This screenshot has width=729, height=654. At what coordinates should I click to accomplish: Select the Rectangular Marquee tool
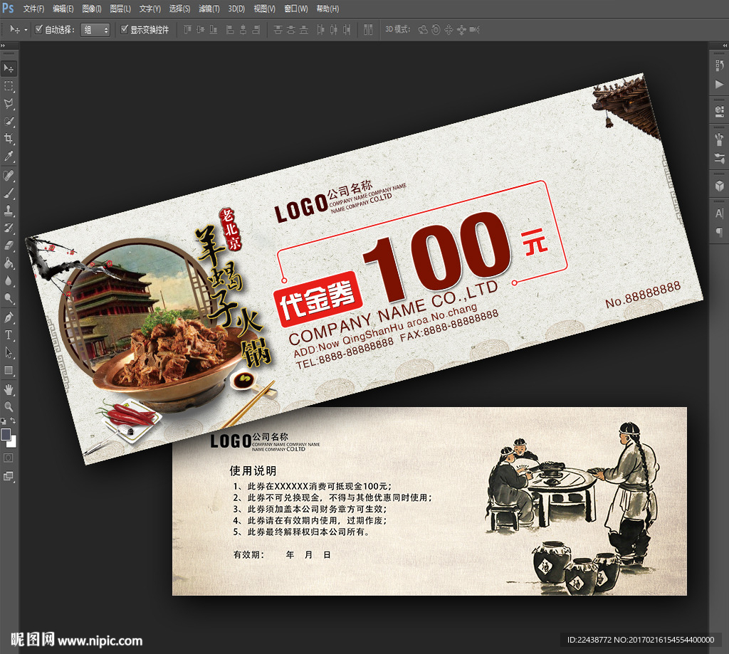[9, 86]
